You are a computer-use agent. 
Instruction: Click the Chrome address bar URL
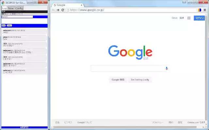tap(87, 10)
